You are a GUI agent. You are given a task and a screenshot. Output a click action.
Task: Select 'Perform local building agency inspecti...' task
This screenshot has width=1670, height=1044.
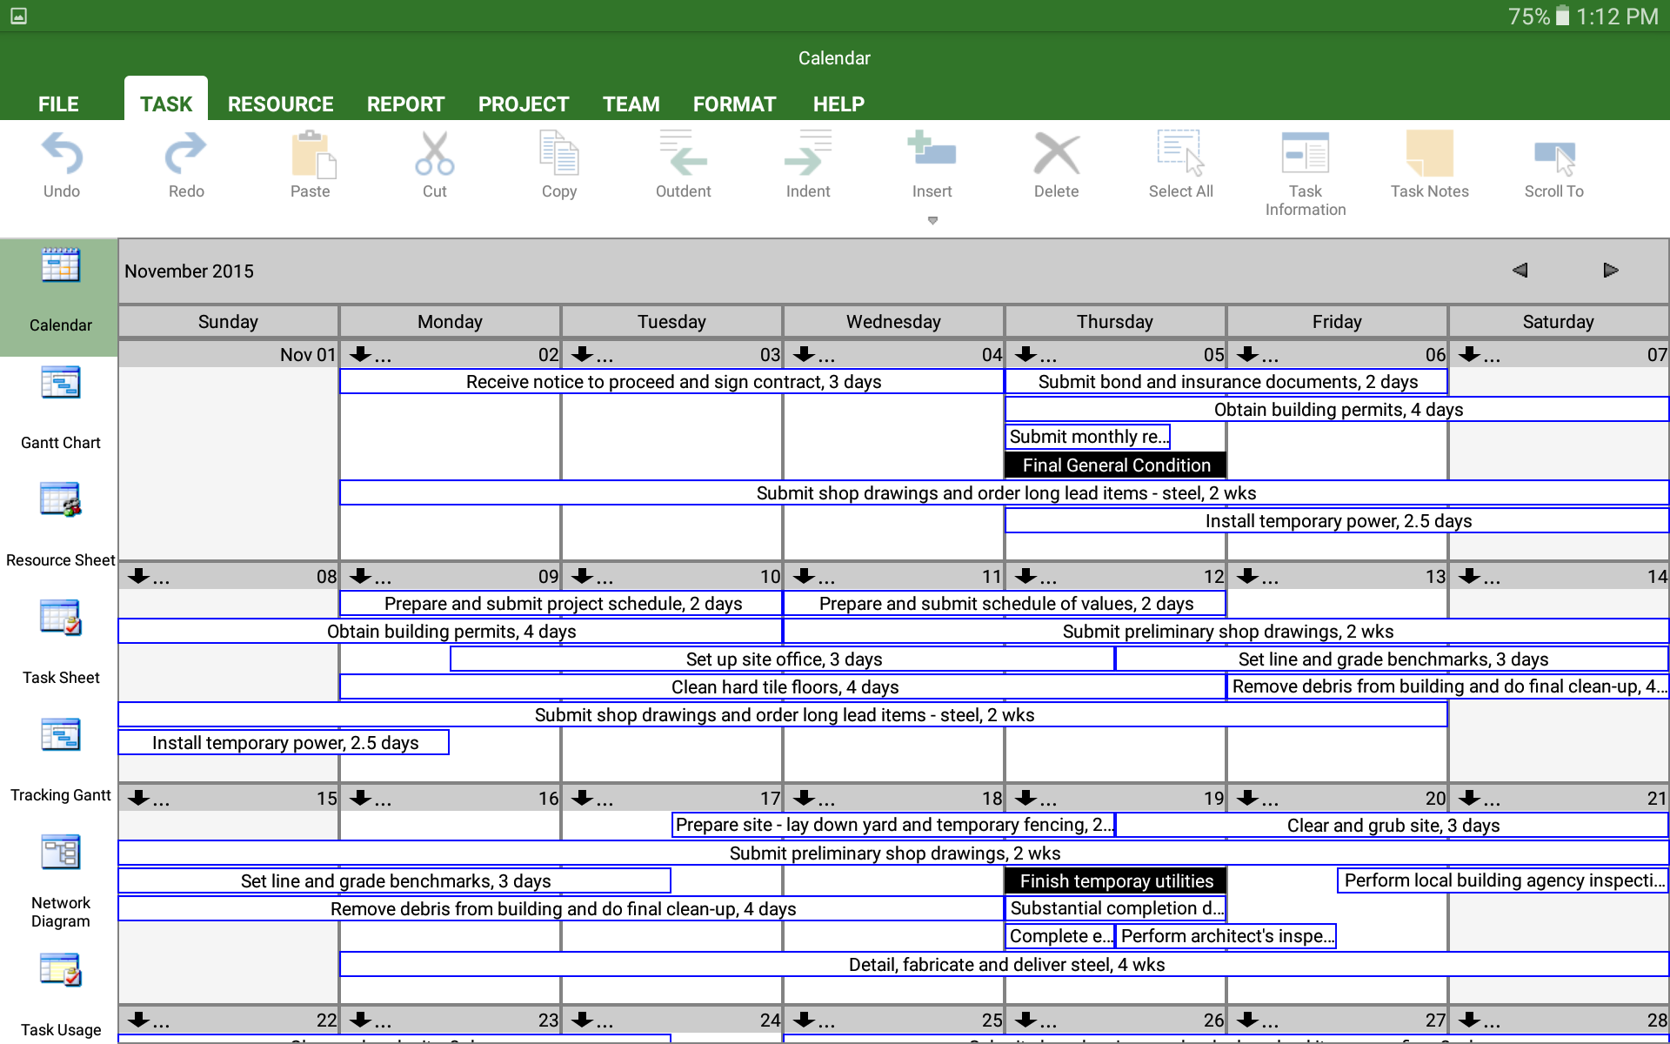1503,880
